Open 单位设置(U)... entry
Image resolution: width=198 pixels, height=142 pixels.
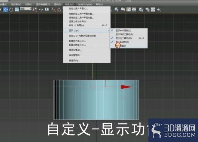[x=87, y=50]
